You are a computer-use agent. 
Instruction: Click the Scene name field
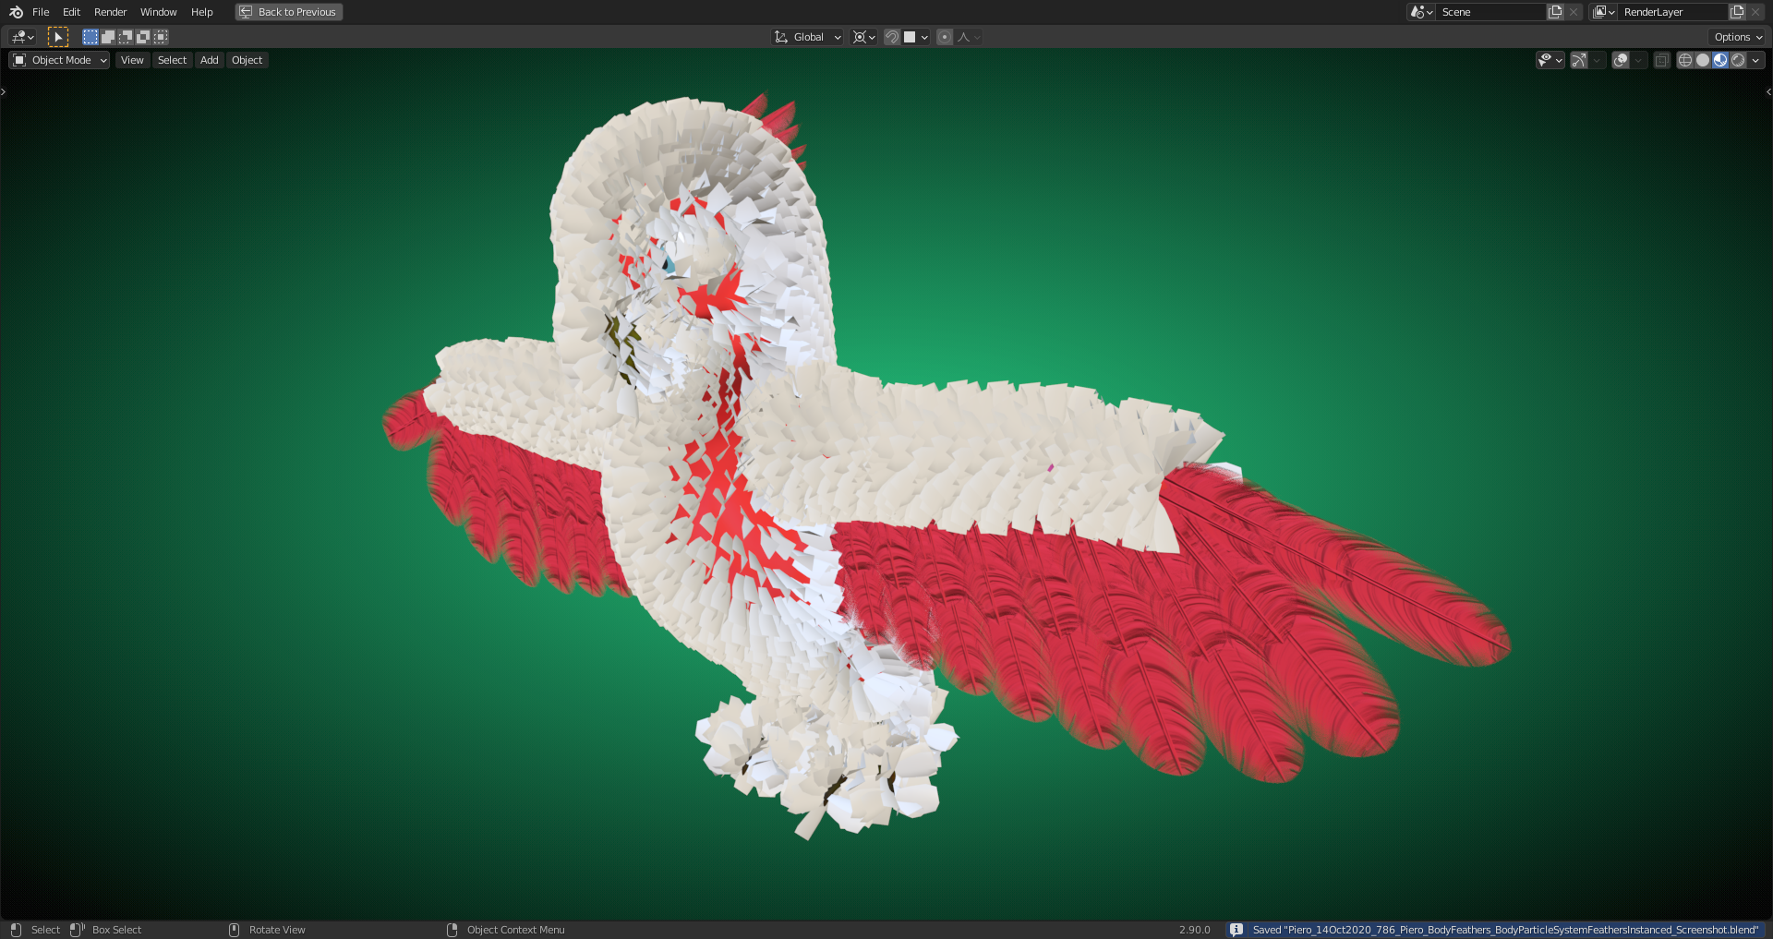click(x=1491, y=12)
